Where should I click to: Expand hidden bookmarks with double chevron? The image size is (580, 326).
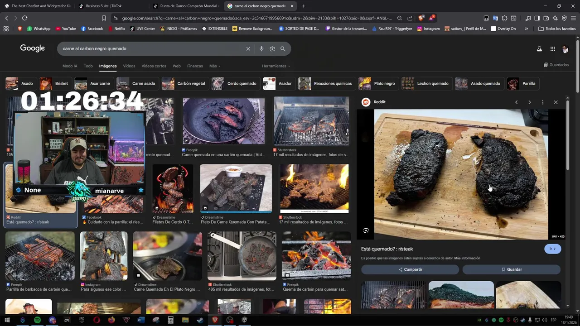click(526, 29)
